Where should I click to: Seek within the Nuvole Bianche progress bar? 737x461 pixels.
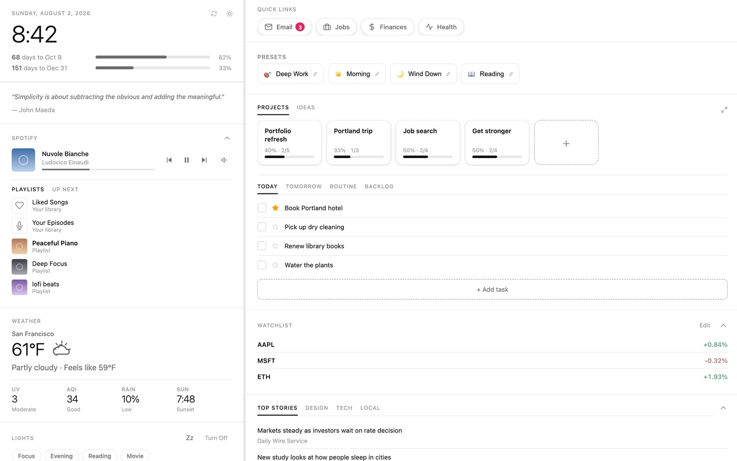click(98, 169)
